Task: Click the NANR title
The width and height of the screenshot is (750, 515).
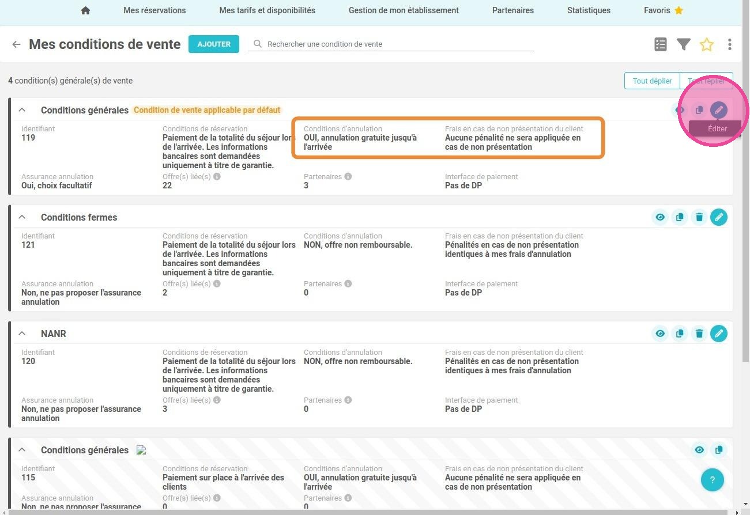Action: [x=54, y=334]
